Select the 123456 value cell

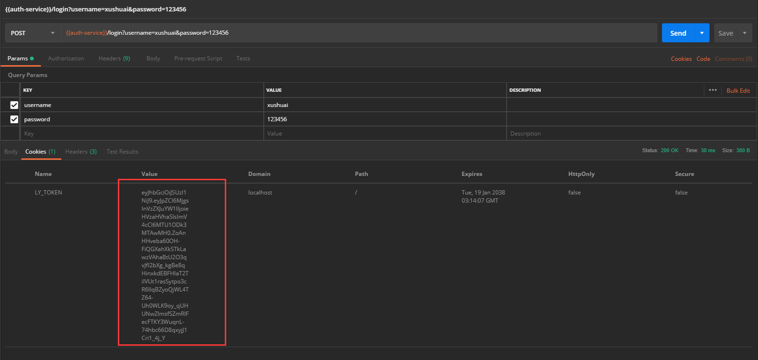pyautogui.click(x=385, y=119)
